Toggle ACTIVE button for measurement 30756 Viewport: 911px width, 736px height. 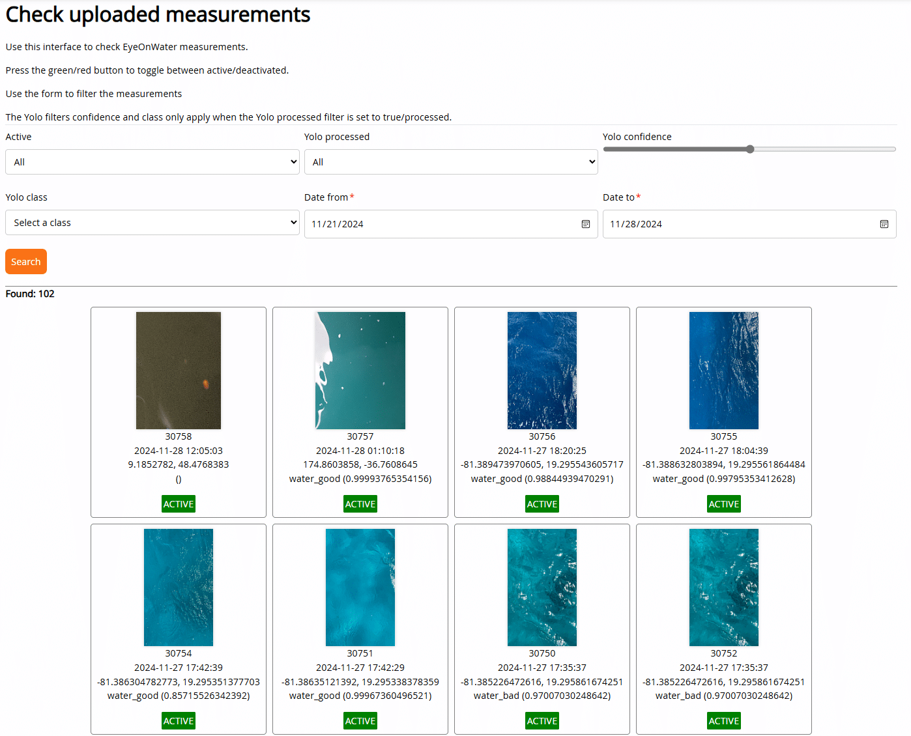point(542,504)
